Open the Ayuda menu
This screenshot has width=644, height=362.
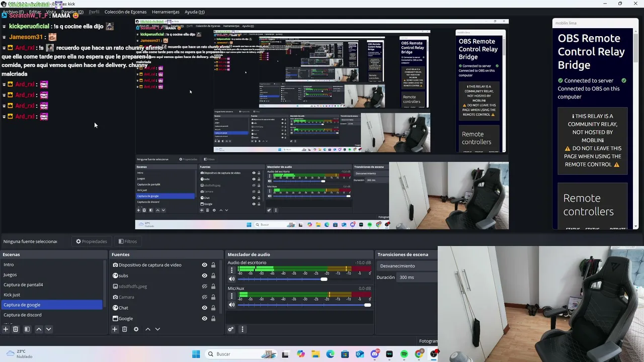point(195,12)
